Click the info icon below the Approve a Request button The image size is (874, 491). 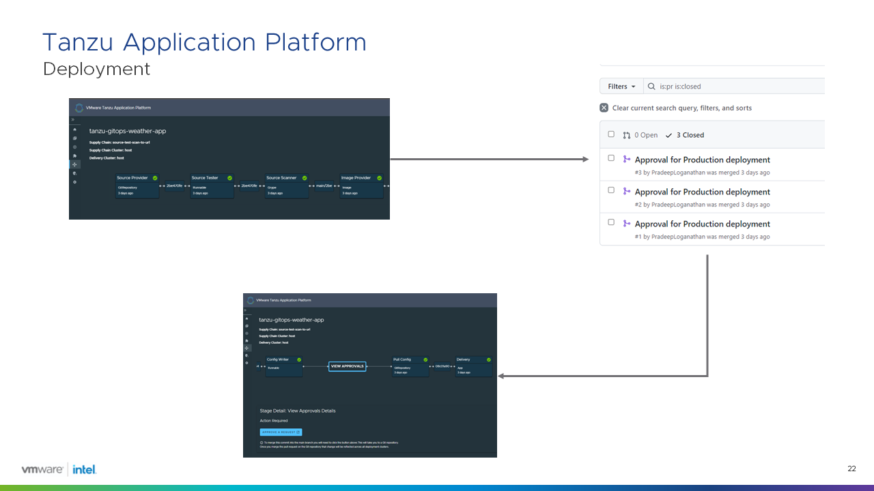(262, 443)
